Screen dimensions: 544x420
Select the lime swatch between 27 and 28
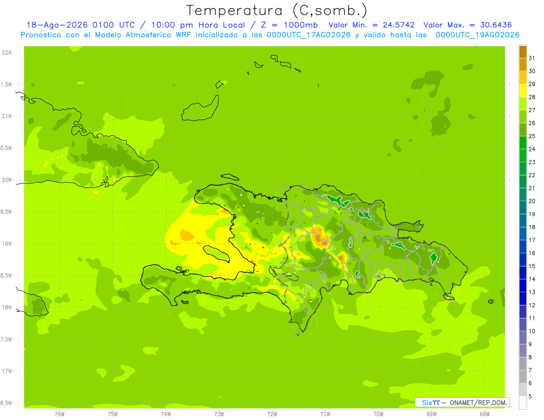coord(523,104)
